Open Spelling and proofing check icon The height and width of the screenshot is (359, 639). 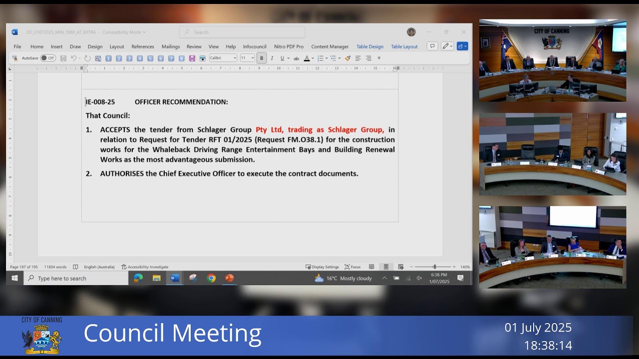(75, 267)
